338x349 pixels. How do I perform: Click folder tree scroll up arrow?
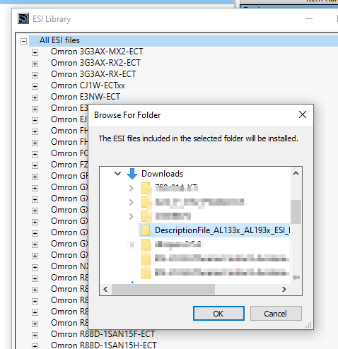point(296,174)
